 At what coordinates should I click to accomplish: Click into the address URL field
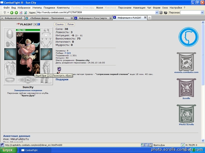96,13
